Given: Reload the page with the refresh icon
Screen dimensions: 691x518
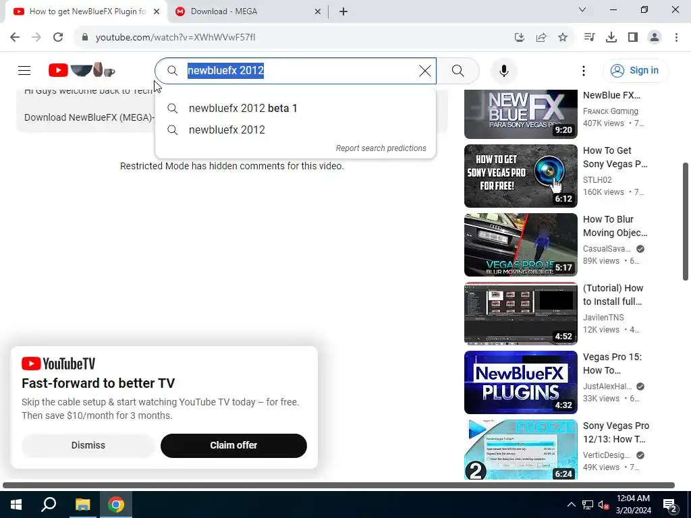Looking at the screenshot, I should pyautogui.click(x=58, y=38).
